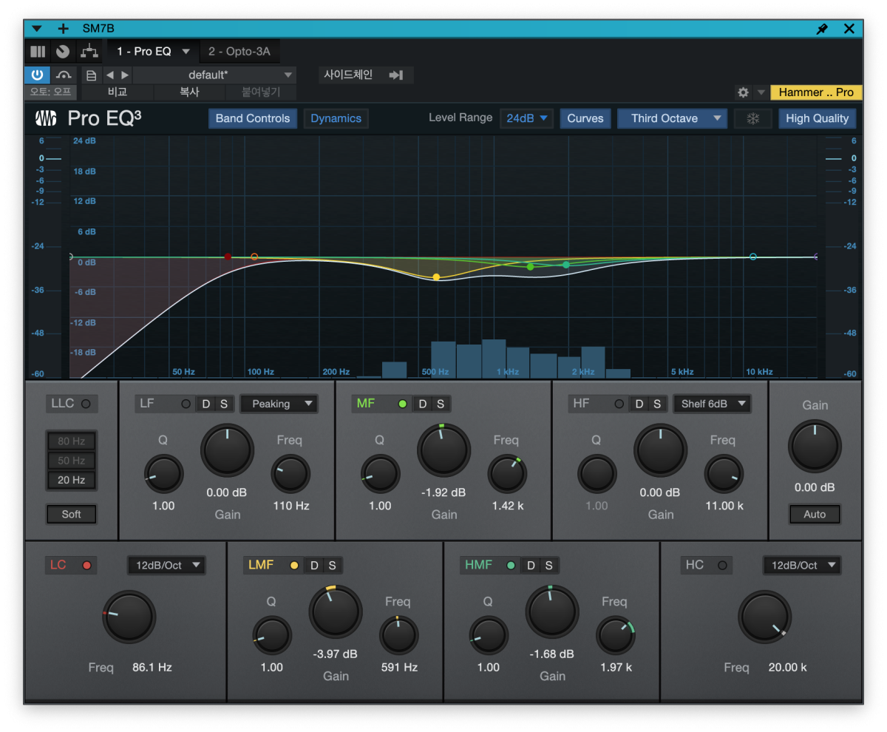Click the 복사 copy button

tap(189, 92)
